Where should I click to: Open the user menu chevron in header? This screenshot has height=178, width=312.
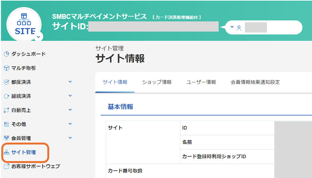pos(232,26)
